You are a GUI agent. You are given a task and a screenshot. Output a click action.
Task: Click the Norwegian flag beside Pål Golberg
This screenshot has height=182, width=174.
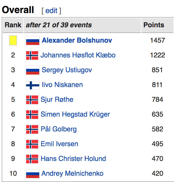coord(32,129)
